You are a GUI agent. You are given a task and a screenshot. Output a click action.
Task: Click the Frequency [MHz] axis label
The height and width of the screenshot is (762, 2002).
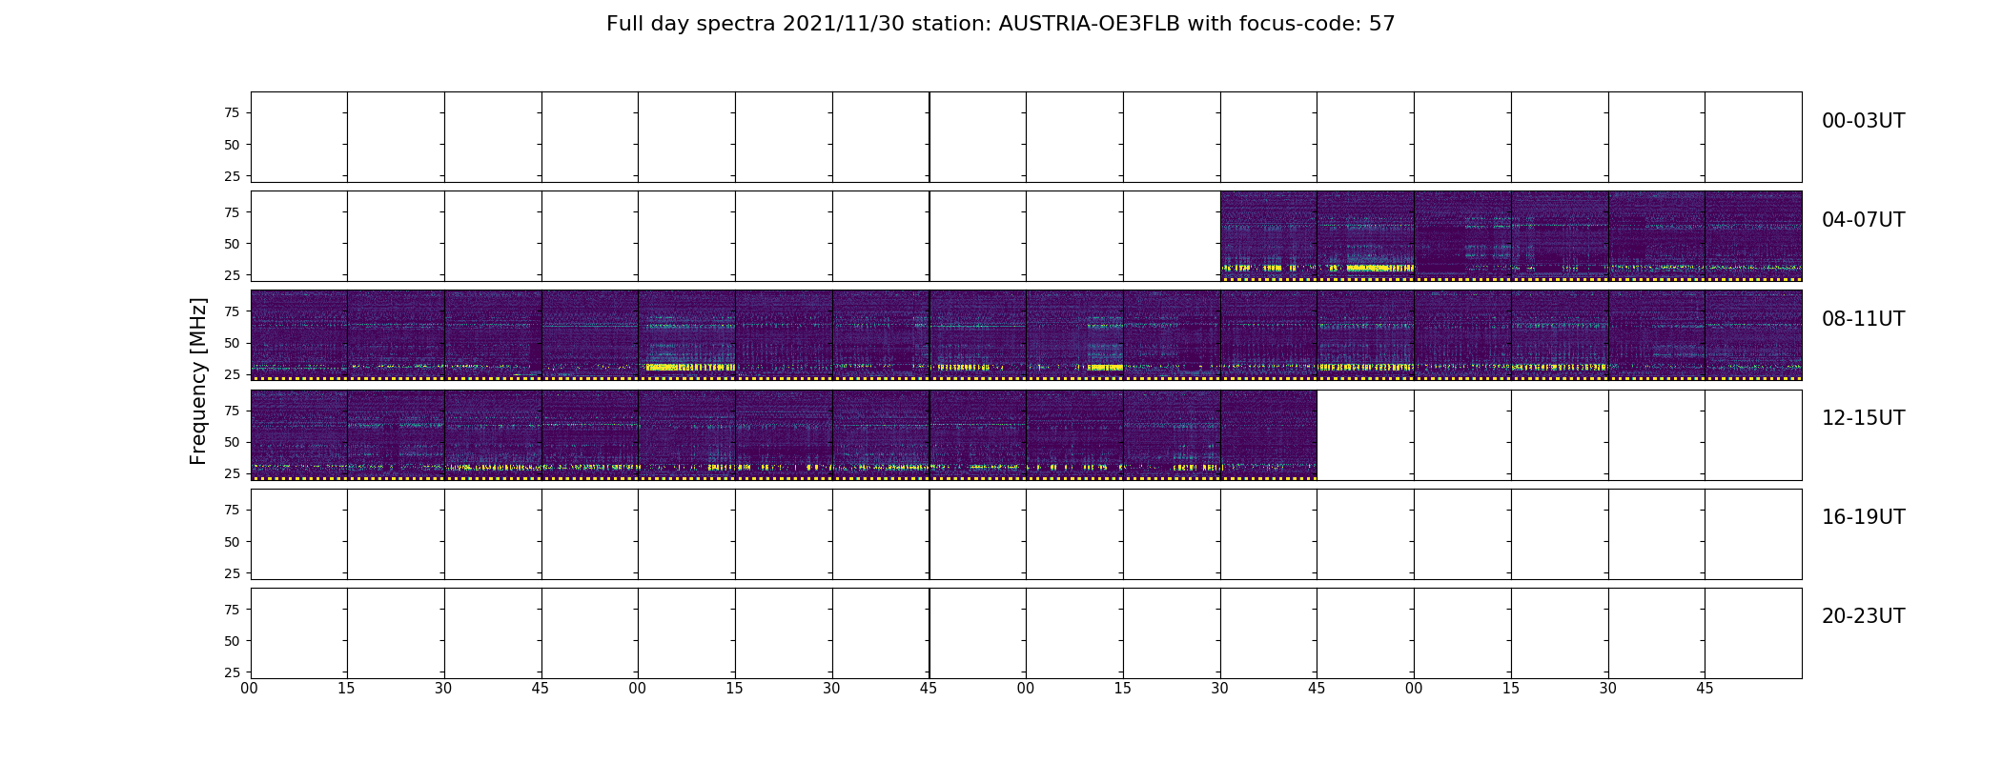coord(198,381)
